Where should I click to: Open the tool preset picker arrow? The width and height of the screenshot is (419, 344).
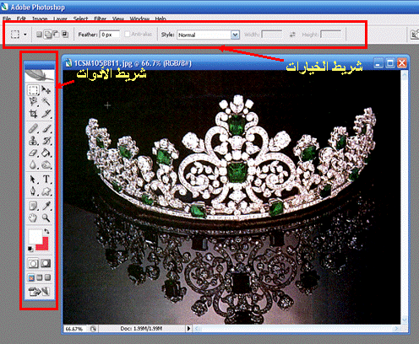[25, 35]
